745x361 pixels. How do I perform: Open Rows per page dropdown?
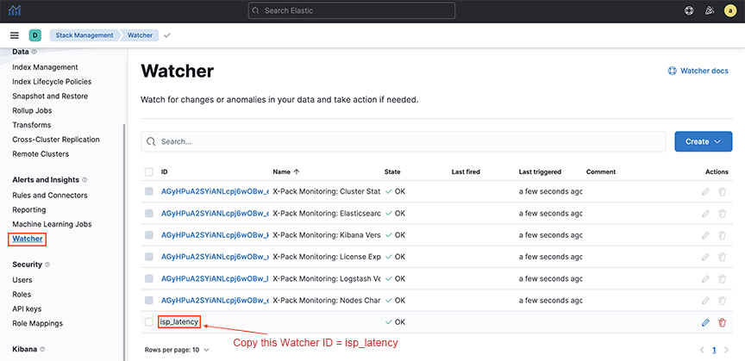coord(177,350)
